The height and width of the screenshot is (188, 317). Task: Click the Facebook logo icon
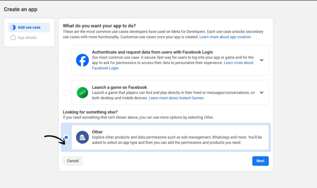(82, 60)
